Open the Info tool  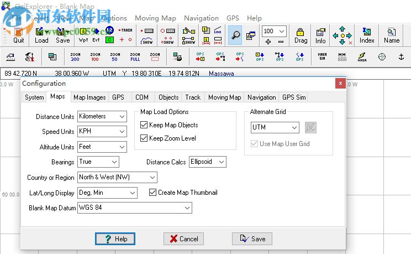pos(320,36)
